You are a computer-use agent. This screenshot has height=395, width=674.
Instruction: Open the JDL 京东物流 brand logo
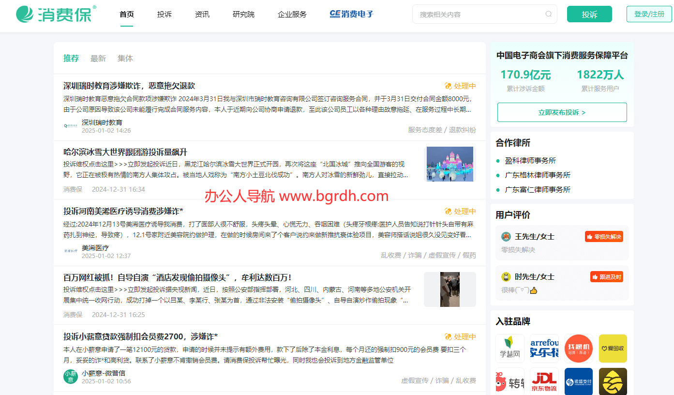(544, 381)
